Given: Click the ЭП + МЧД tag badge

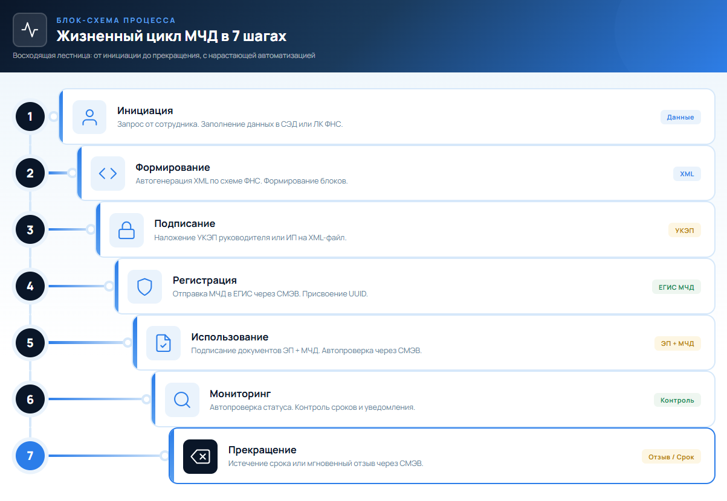Looking at the screenshot, I should coord(678,343).
